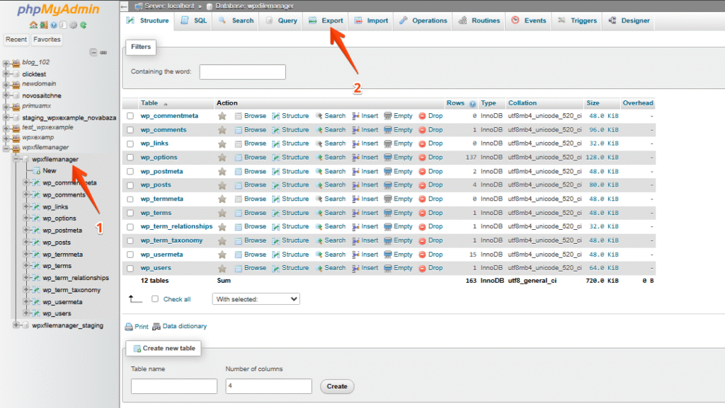Tick checkbox for wp_commentmeta table
Viewport: 725px width, 408px height.
130,116
